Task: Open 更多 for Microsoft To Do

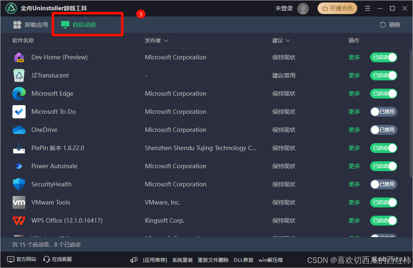Action: pyautogui.click(x=354, y=112)
